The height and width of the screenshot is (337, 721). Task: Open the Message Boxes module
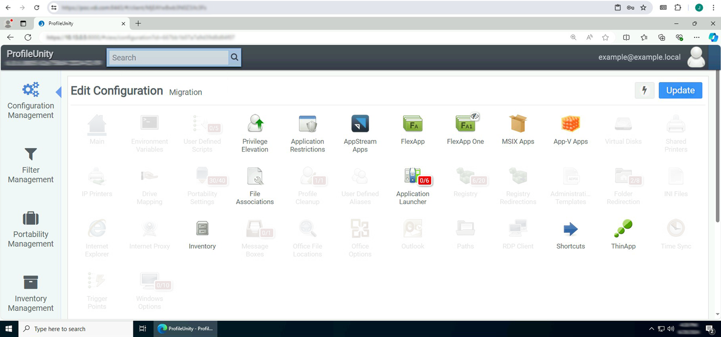255,239
